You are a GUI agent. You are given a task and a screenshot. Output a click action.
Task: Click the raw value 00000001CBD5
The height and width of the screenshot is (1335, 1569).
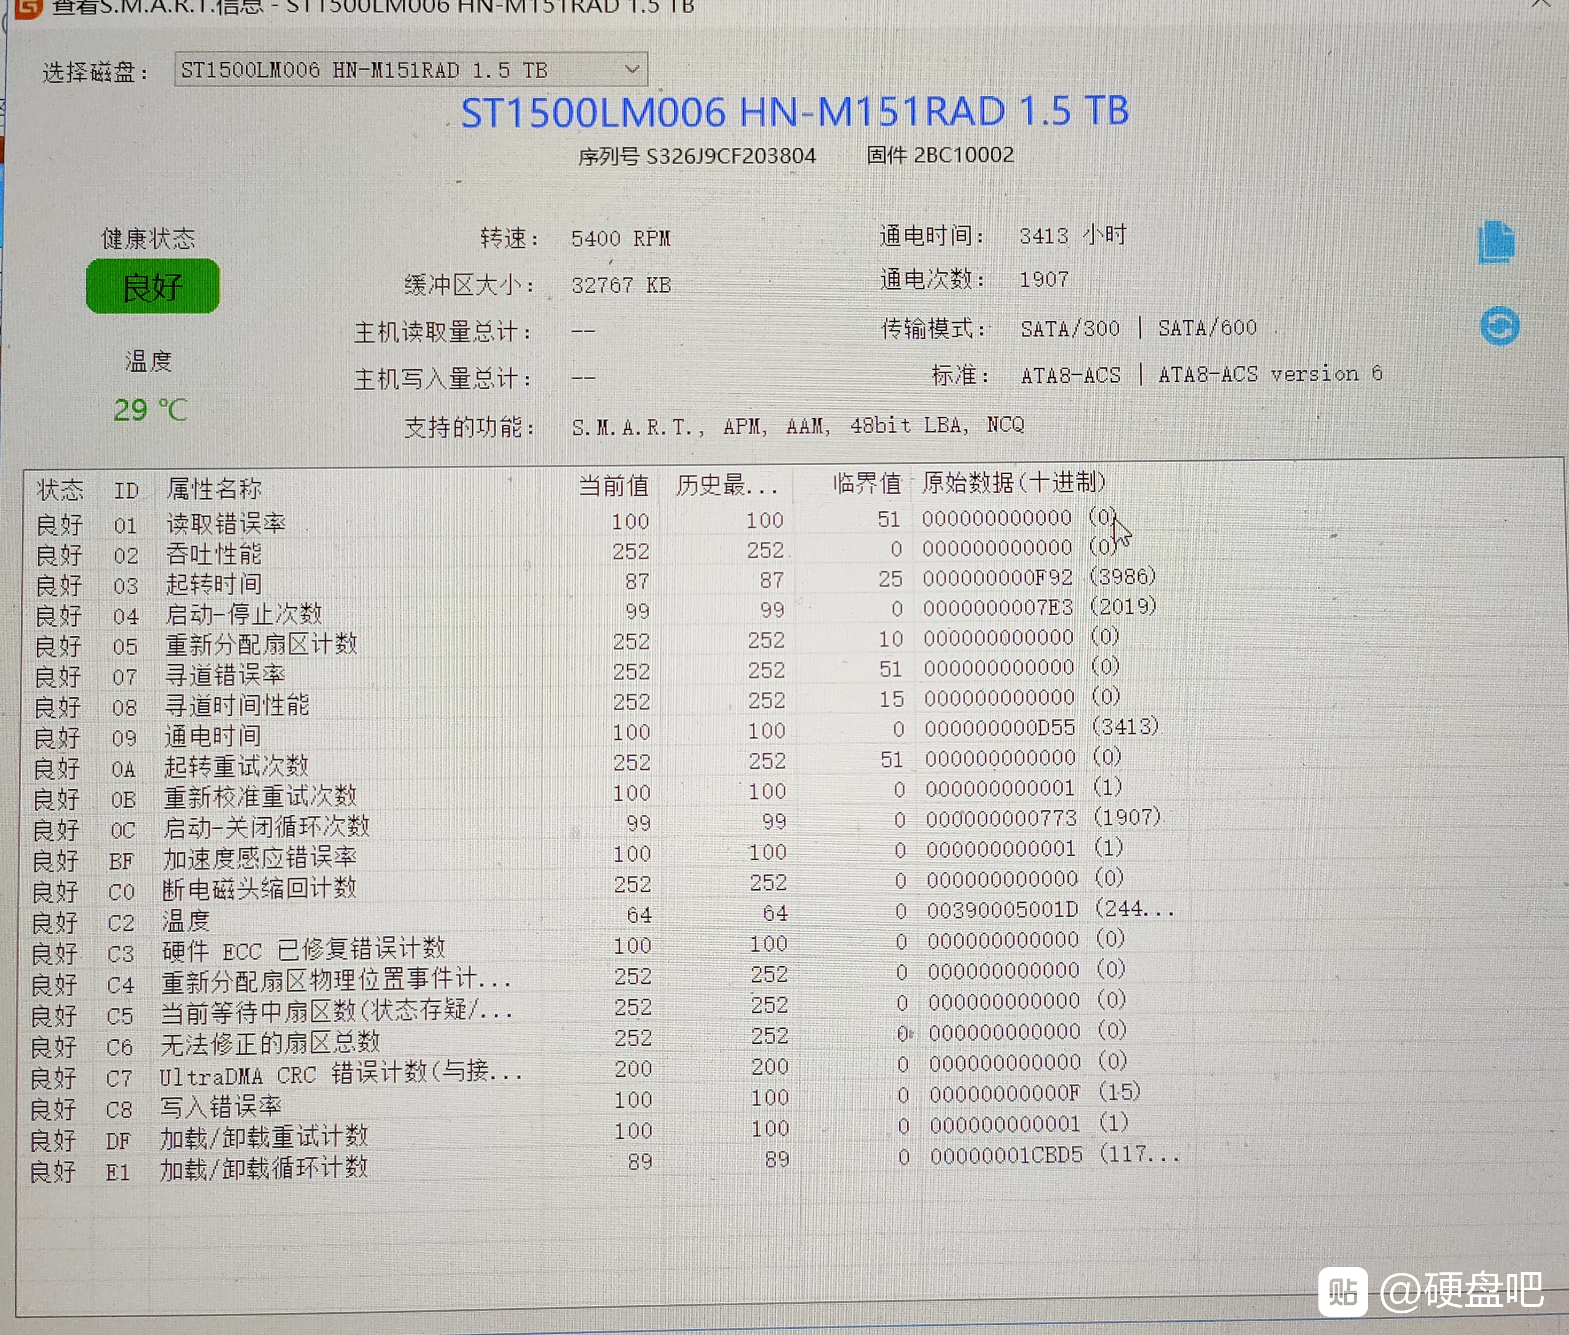1006,1155
